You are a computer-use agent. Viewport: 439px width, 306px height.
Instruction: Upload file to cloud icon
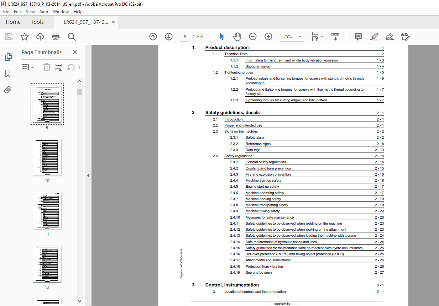pos(40,37)
